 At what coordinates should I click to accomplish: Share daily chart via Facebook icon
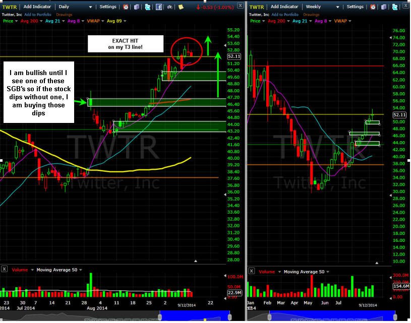click(x=159, y=7)
